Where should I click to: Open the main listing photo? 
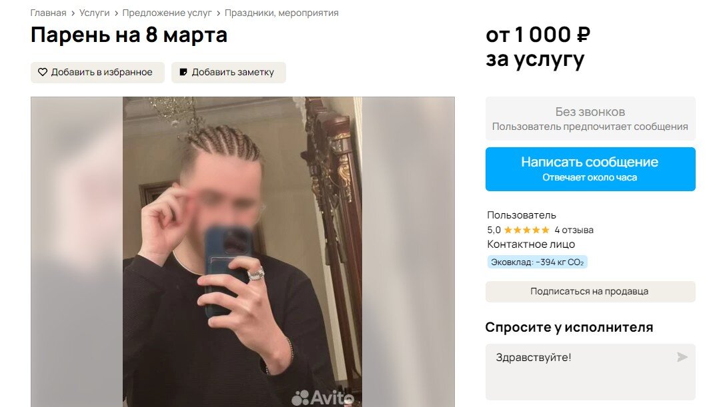[x=243, y=251]
